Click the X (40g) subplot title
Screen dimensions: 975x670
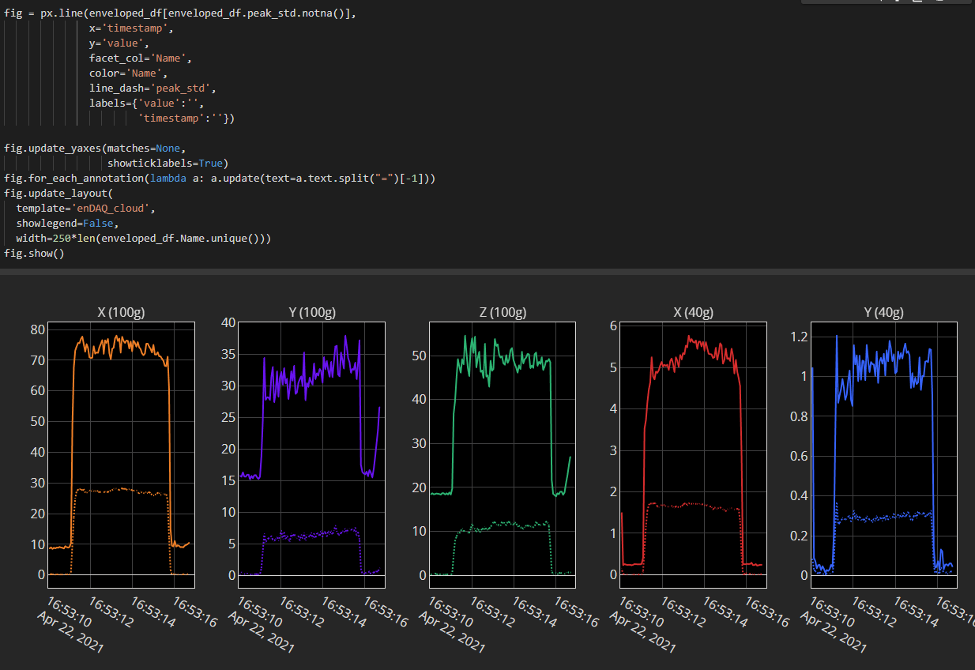693,313
